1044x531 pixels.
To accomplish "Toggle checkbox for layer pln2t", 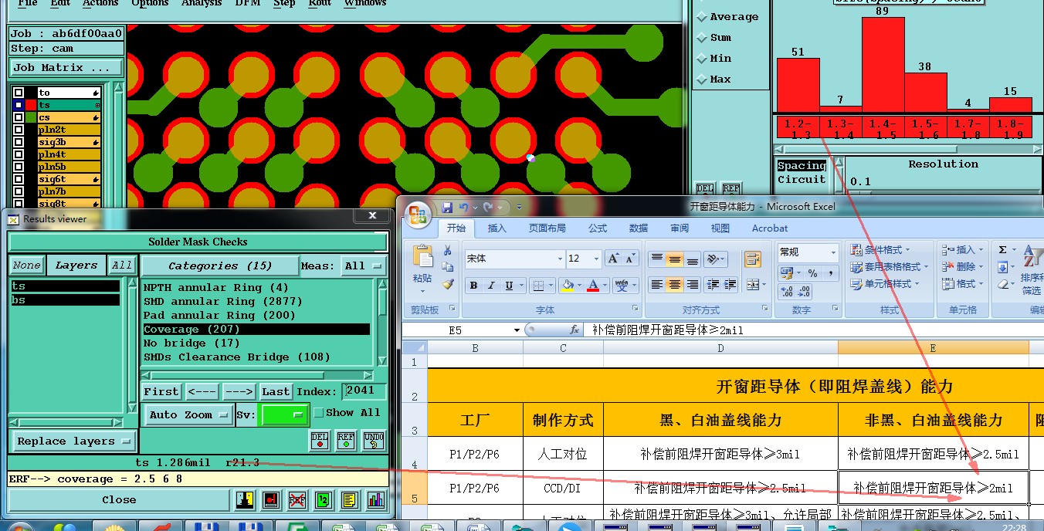I will [x=19, y=130].
